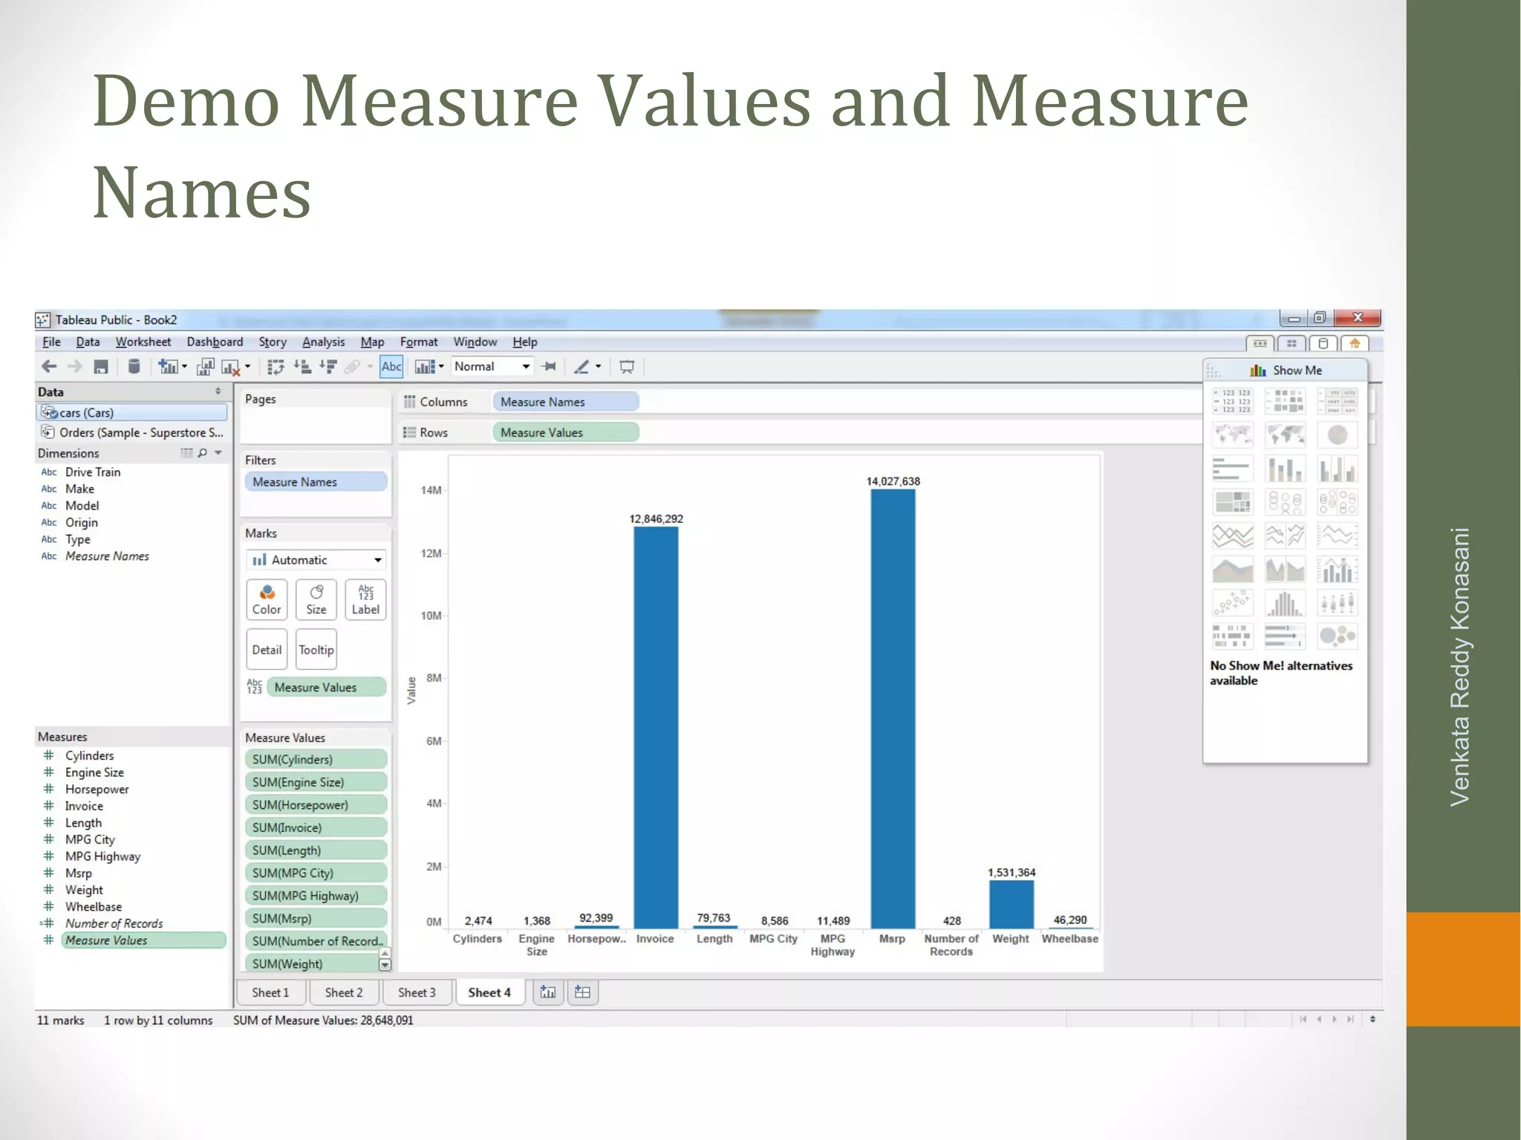Screen dimensions: 1521x1140
Task: Click the fix axes pin icon
Action: coord(550,366)
